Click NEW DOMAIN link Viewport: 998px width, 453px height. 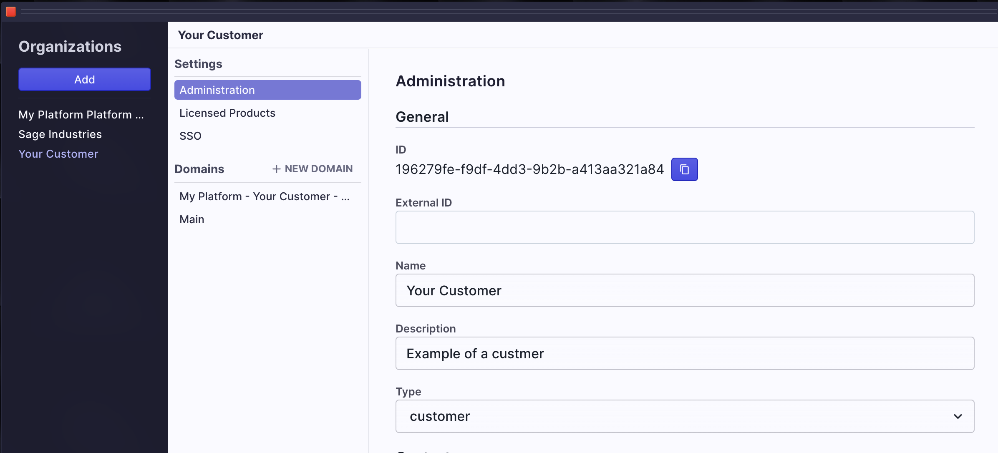click(x=318, y=169)
